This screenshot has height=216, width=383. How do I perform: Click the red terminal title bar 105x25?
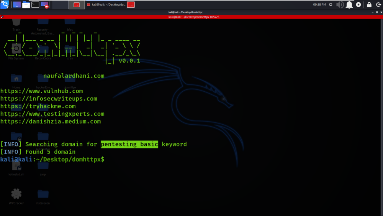point(193,17)
